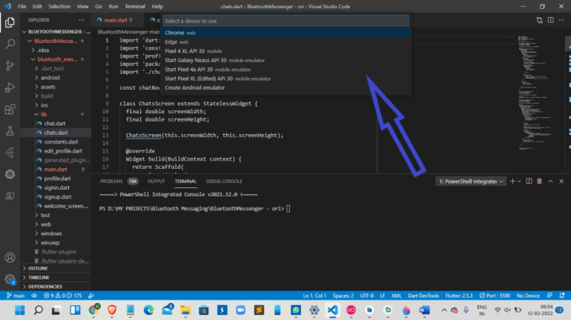Image resolution: width=571 pixels, height=320 pixels.
Task: Maximize the panel with up chevron
Action: (550, 181)
